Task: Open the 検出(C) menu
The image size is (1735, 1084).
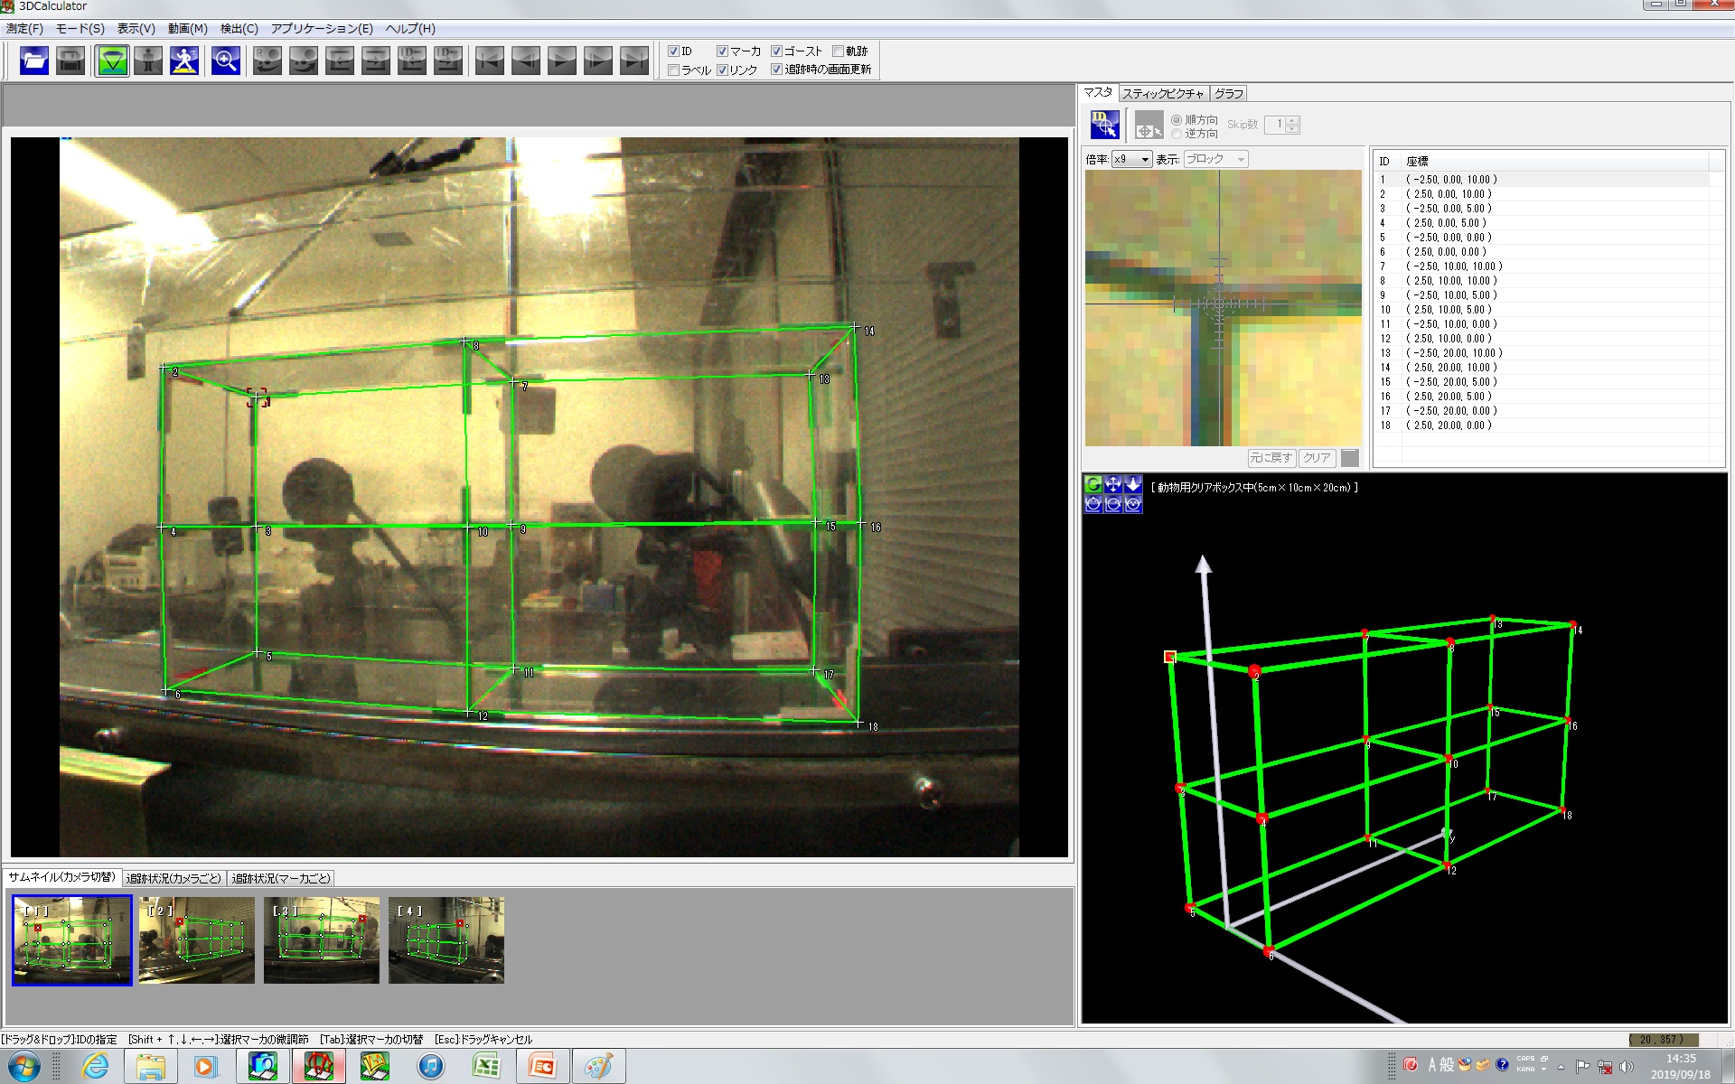Action: pyautogui.click(x=239, y=29)
